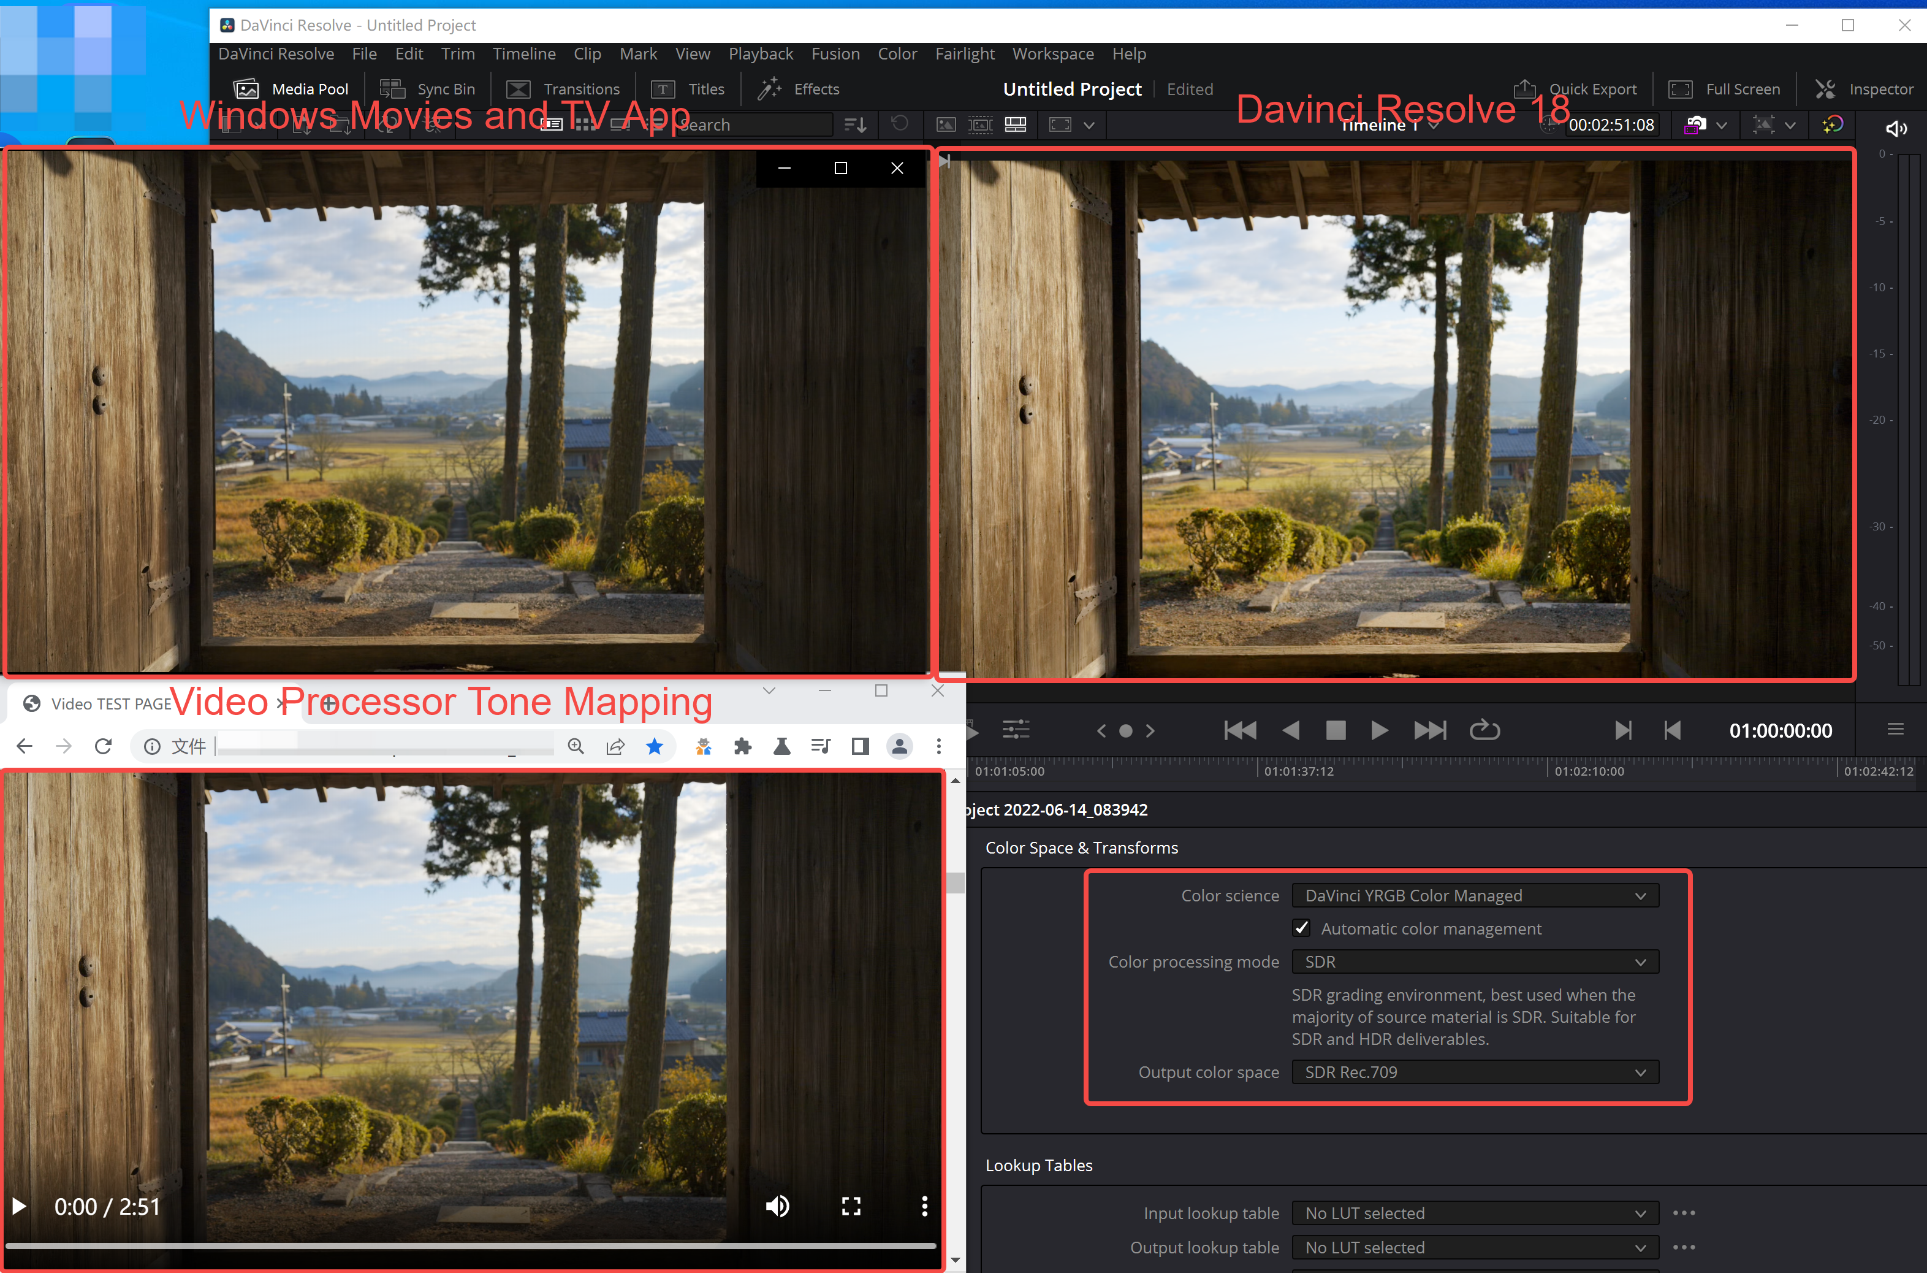The image size is (1927, 1273).
Task: Open the Chrome Labs flask icon
Action: (782, 746)
